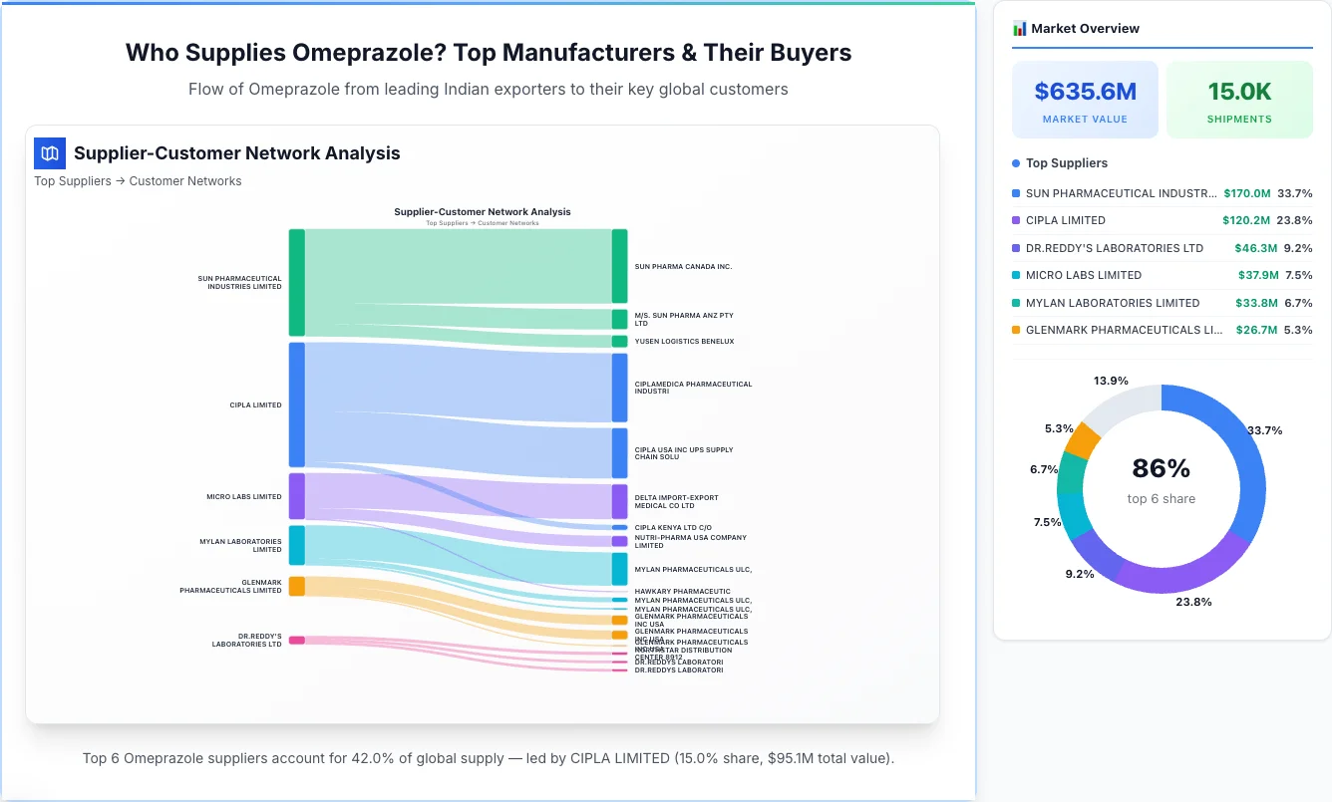
Task: Click the teal marker beside MYLAN LABORATORIES LIMITED
Action: click(1014, 303)
